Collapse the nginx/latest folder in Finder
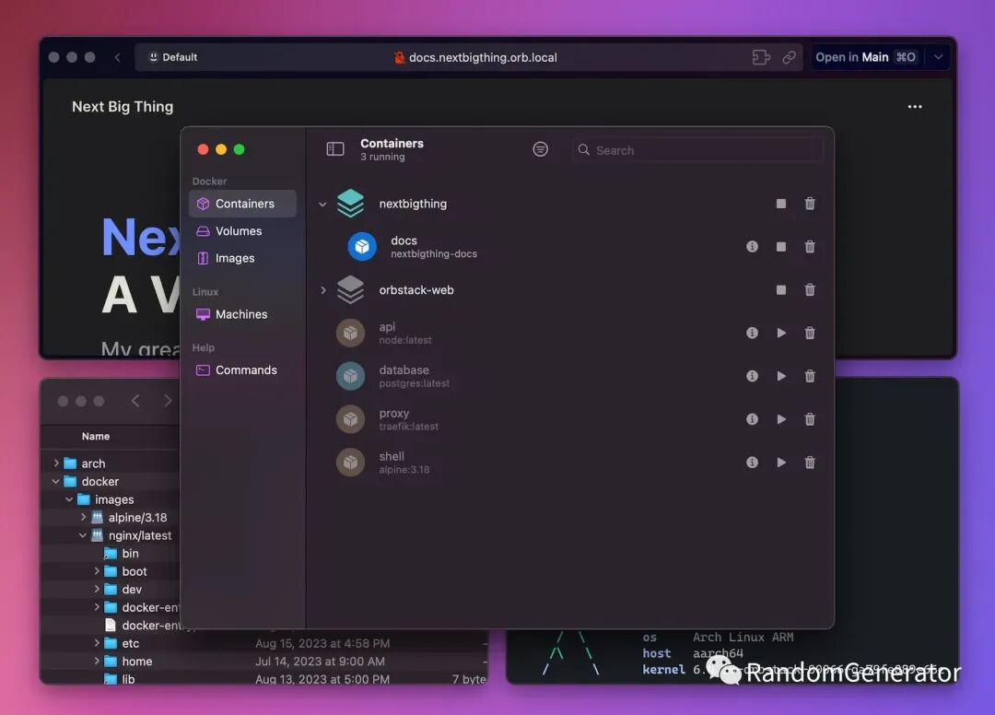Image resolution: width=995 pixels, height=715 pixels. coord(82,534)
